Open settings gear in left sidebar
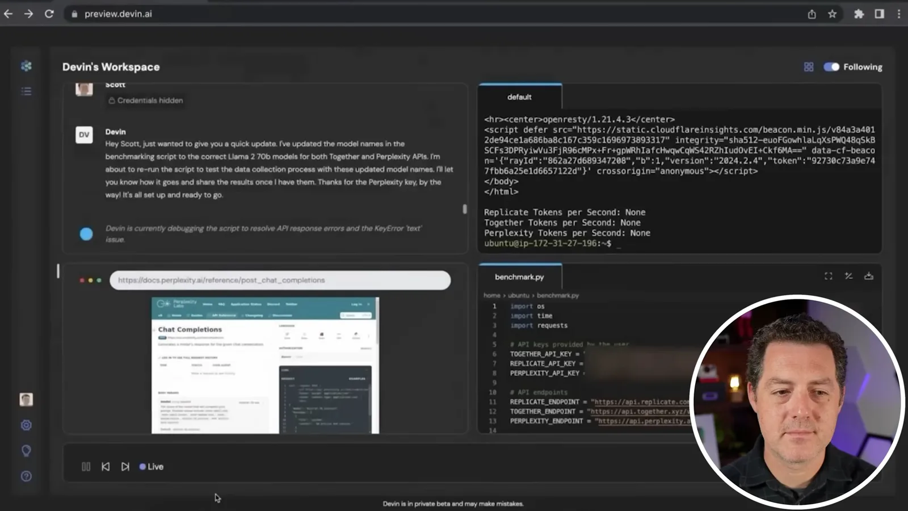The width and height of the screenshot is (908, 511). [x=26, y=425]
